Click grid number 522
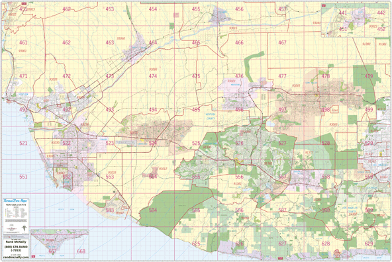Viewport: 392px width, 262px height. click(66, 143)
